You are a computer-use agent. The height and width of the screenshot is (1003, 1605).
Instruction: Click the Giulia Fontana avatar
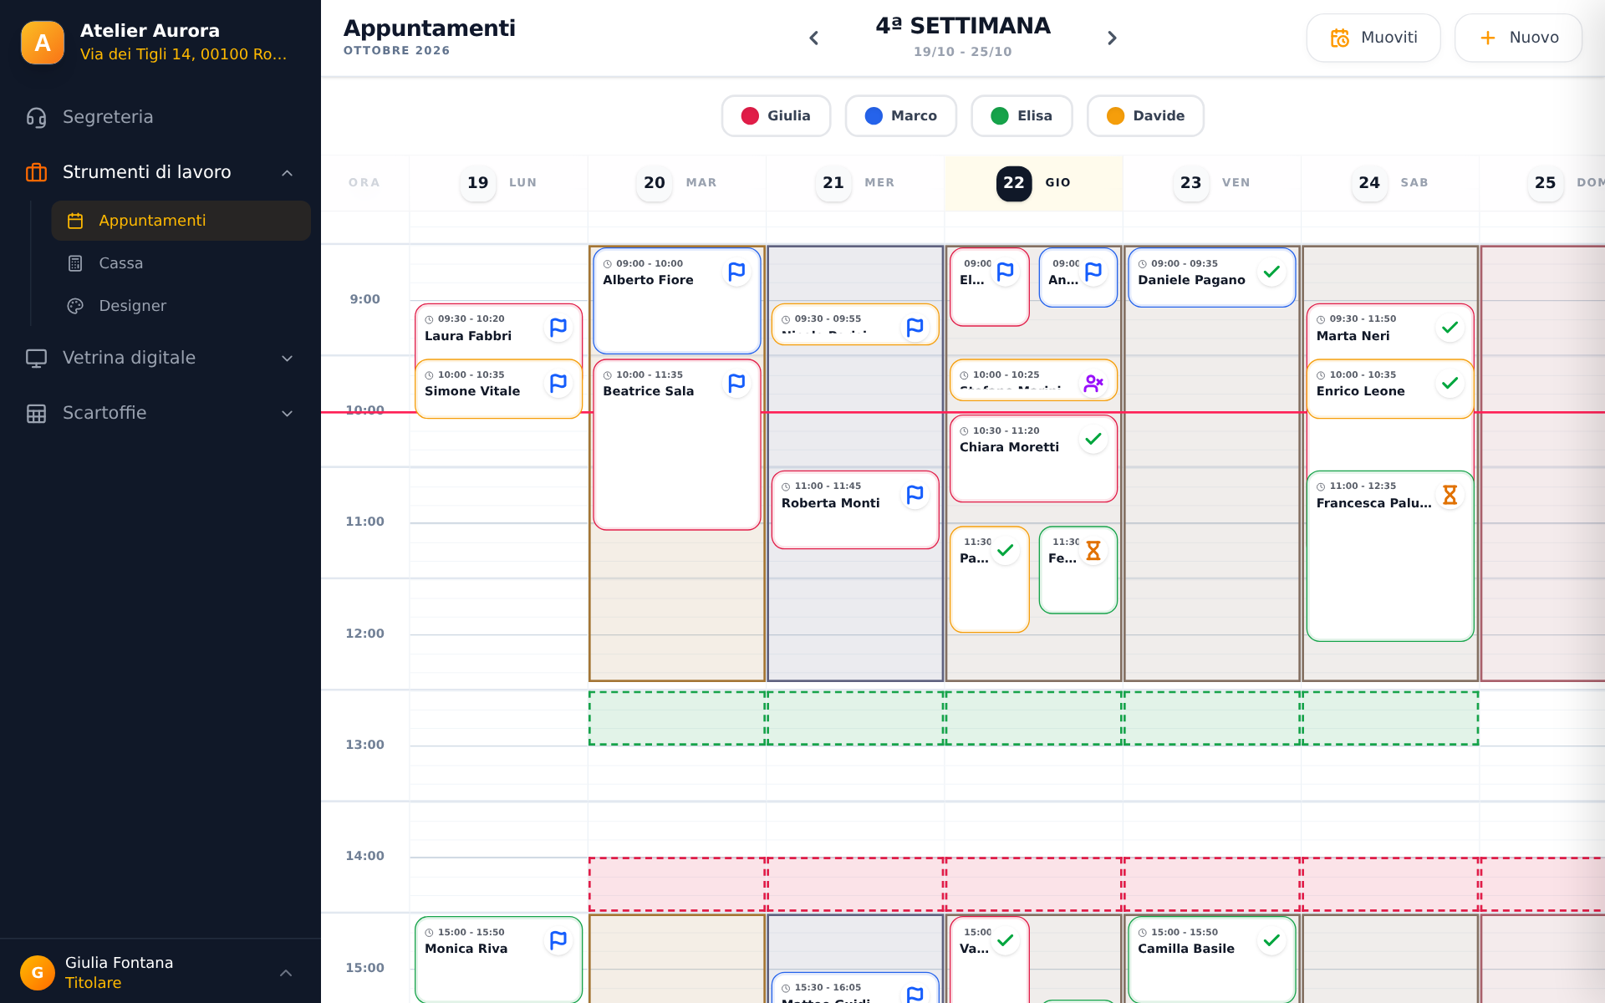pyautogui.click(x=38, y=973)
